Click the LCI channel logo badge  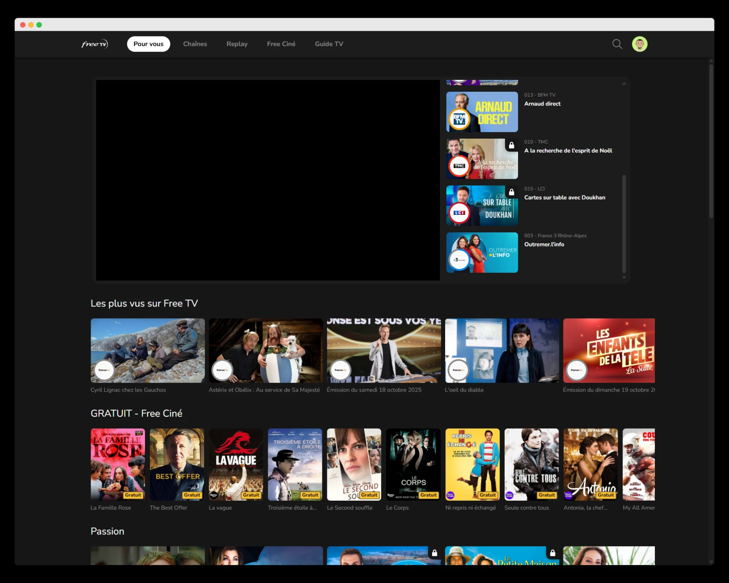pos(459,213)
